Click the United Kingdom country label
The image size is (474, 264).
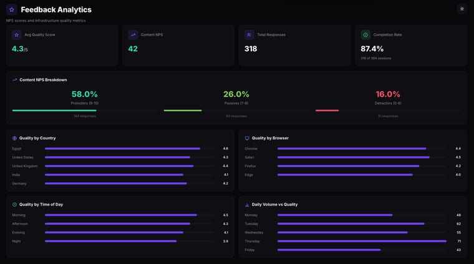tap(25, 166)
